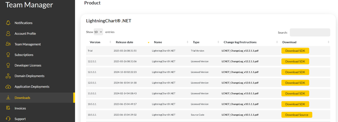
Task: Click the LightningChart® .NET heading
Action: pos(109,21)
